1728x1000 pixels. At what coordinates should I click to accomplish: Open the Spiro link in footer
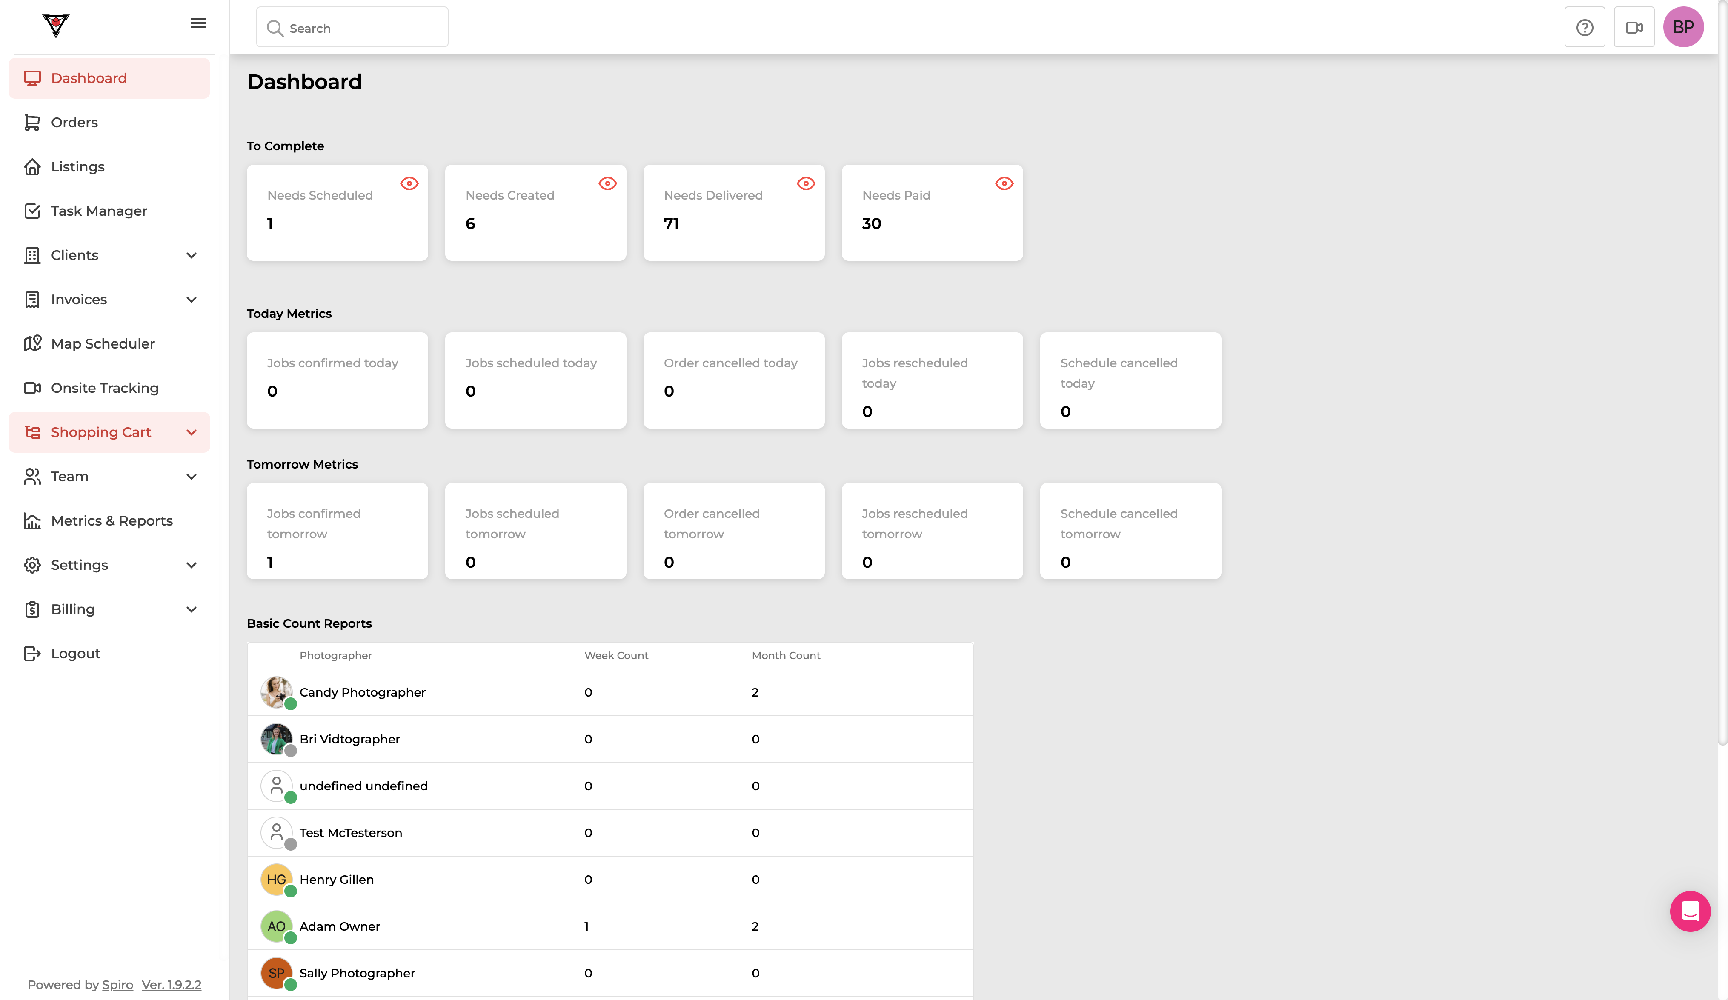[x=117, y=984]
